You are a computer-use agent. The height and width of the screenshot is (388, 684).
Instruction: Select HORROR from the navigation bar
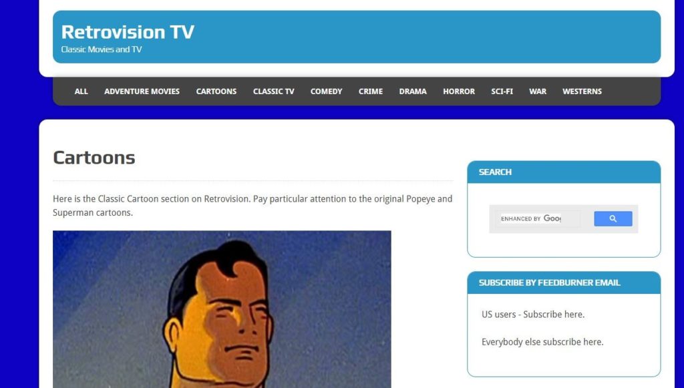[x=459, y=91]
